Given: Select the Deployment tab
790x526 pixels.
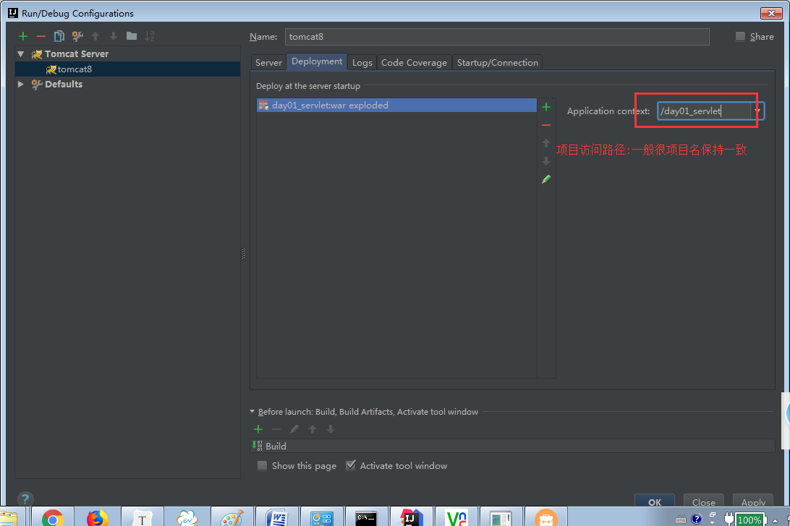Looking at the screenshot, I should coord(317,61).
